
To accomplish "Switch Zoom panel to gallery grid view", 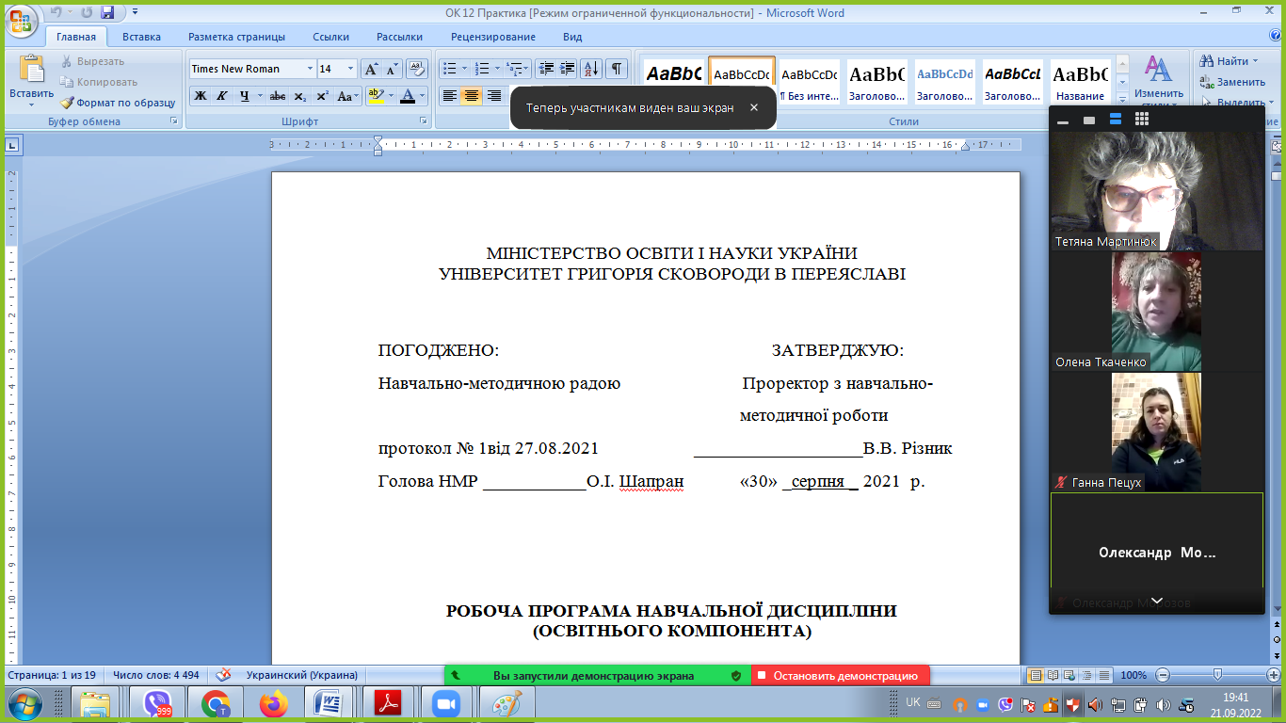I will click(1142, 120).
